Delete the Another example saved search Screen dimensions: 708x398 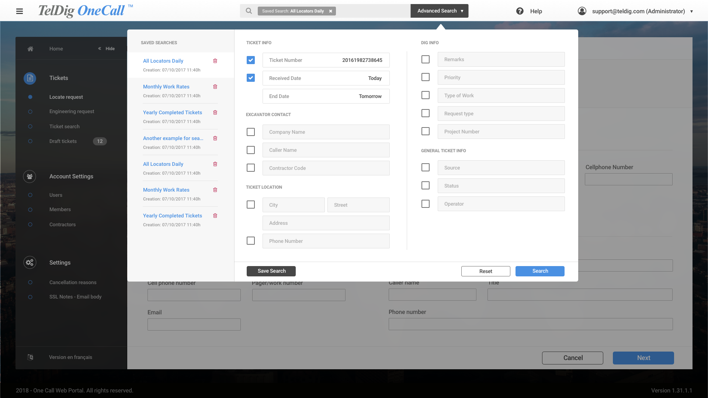[x=215, y=138]
